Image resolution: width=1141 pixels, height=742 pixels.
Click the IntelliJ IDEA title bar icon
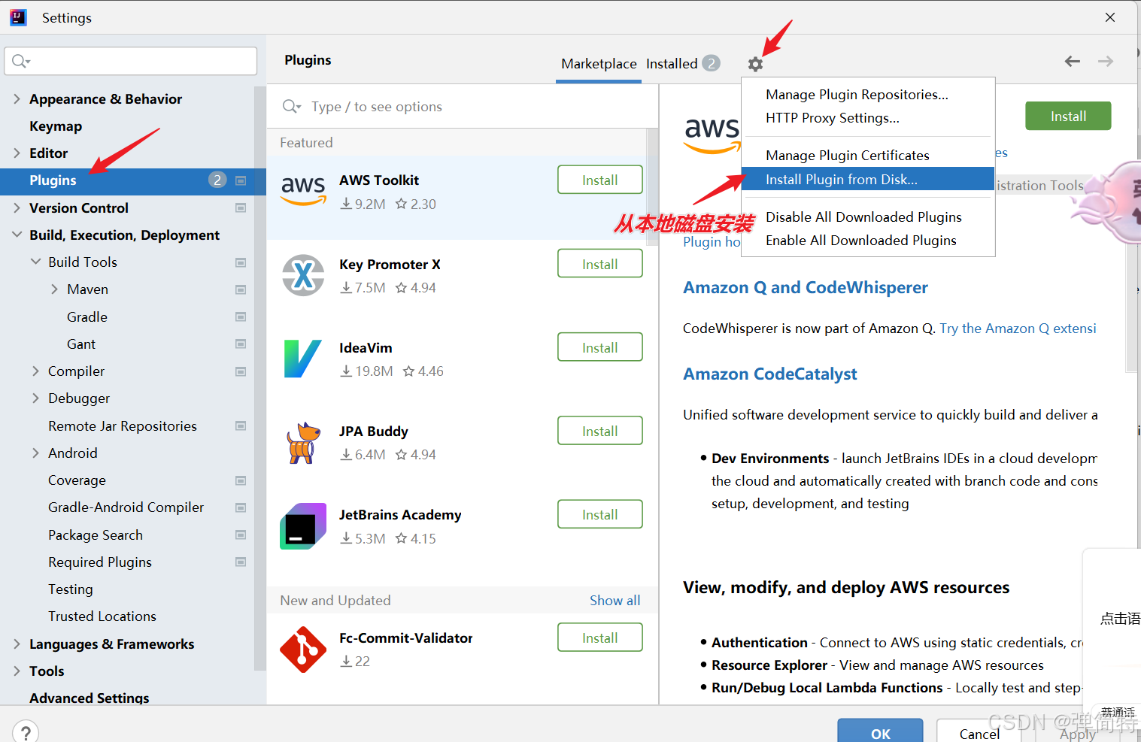point(19,17)
